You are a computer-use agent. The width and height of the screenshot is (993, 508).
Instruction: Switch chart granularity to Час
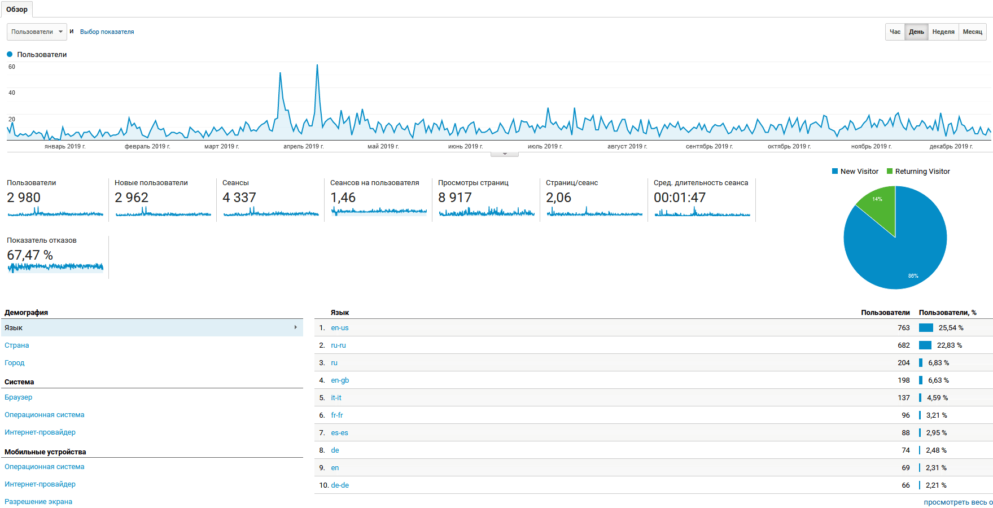895,32
